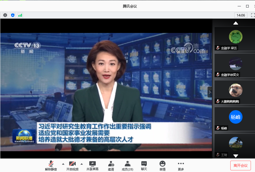255x172 pixels.
Task: Expand video options arrow beside 开启视频
Action: (x=81, y=164)
